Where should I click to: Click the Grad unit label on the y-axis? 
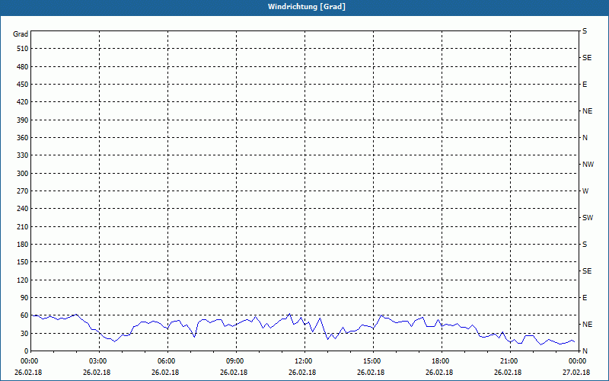[x=21, y=34]
